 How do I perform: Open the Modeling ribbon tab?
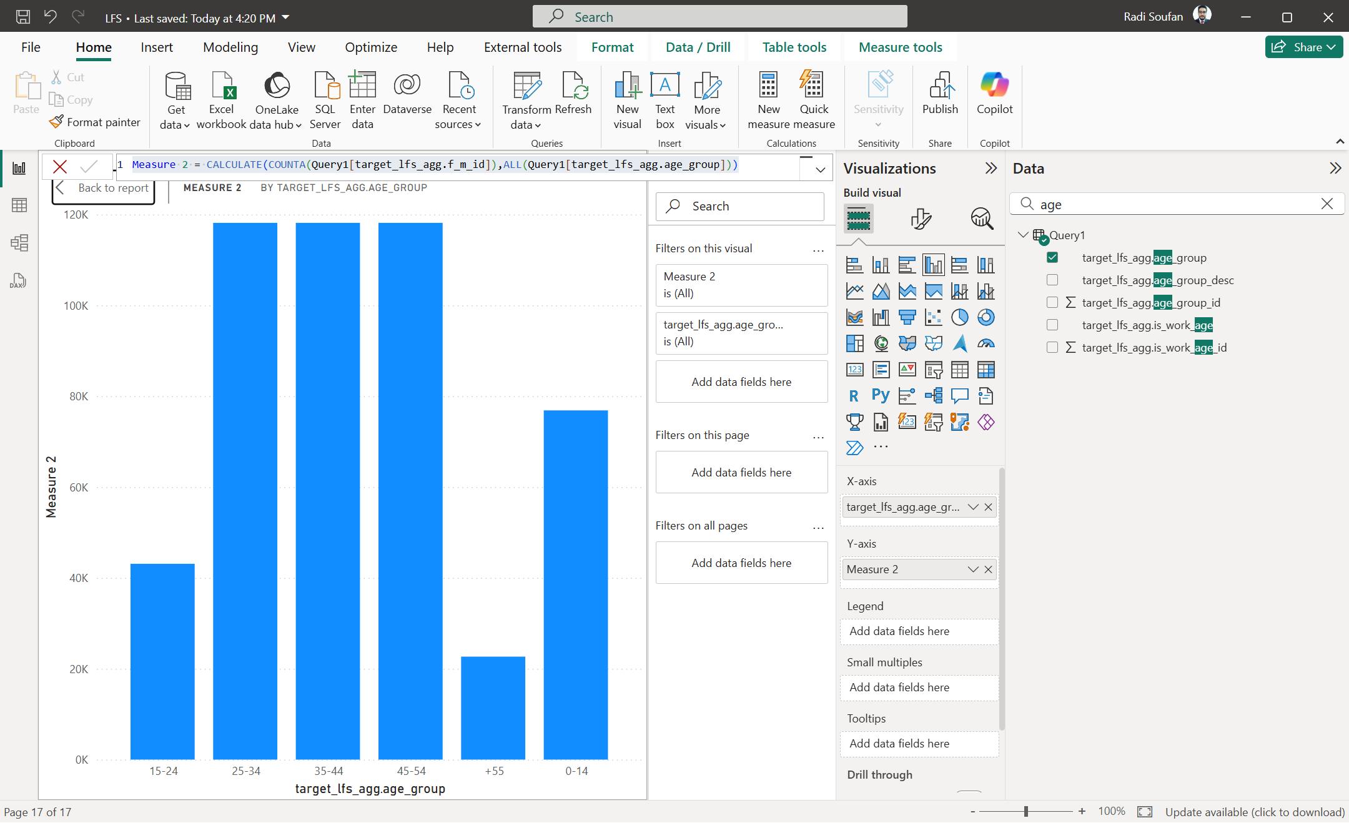coord(230,47)
